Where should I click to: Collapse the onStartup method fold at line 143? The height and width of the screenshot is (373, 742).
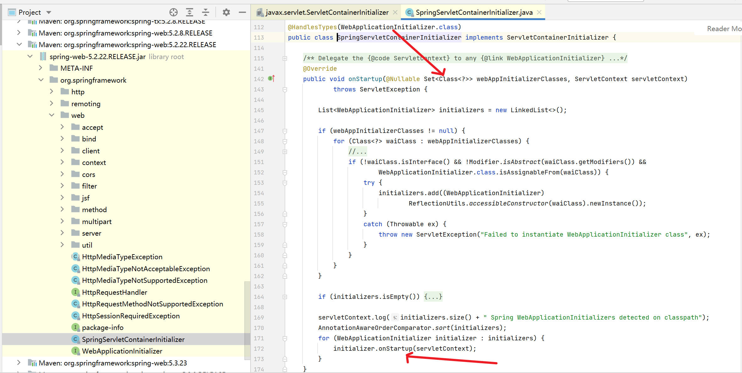pyautogui.click(x=285, y=90)
